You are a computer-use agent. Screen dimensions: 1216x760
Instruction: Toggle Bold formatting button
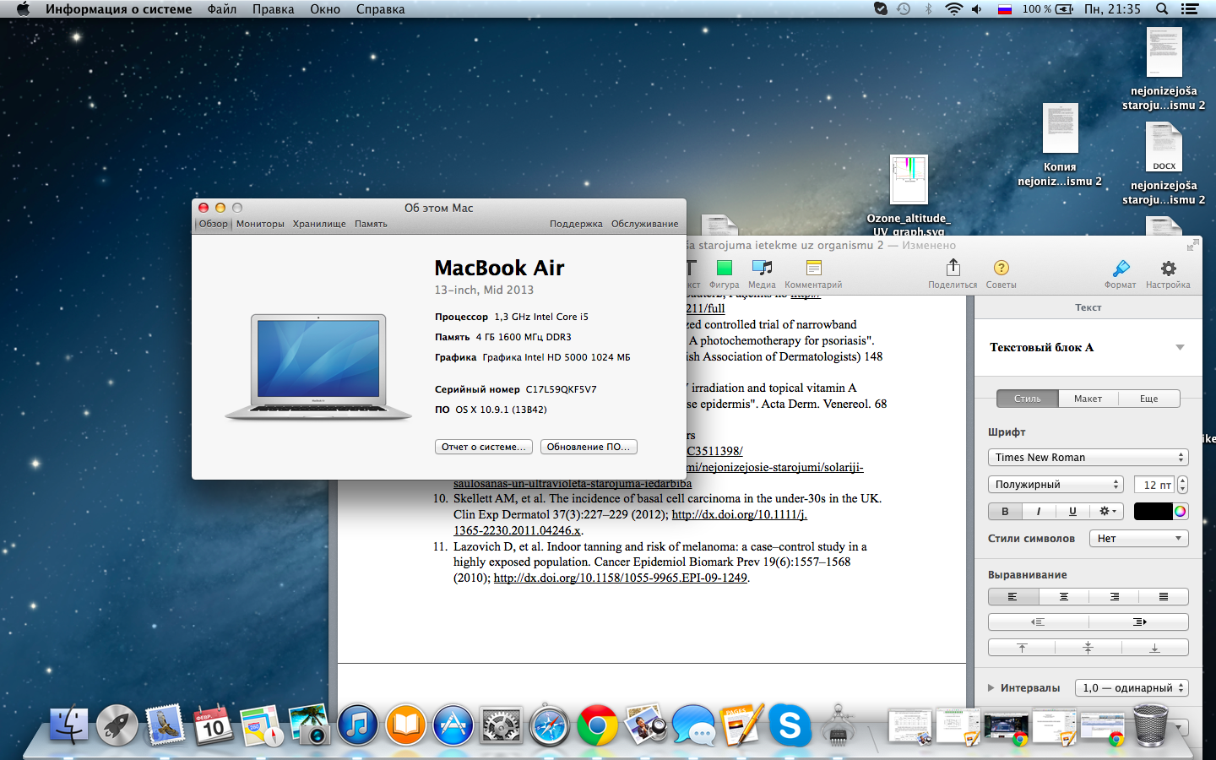(1005, 511)
